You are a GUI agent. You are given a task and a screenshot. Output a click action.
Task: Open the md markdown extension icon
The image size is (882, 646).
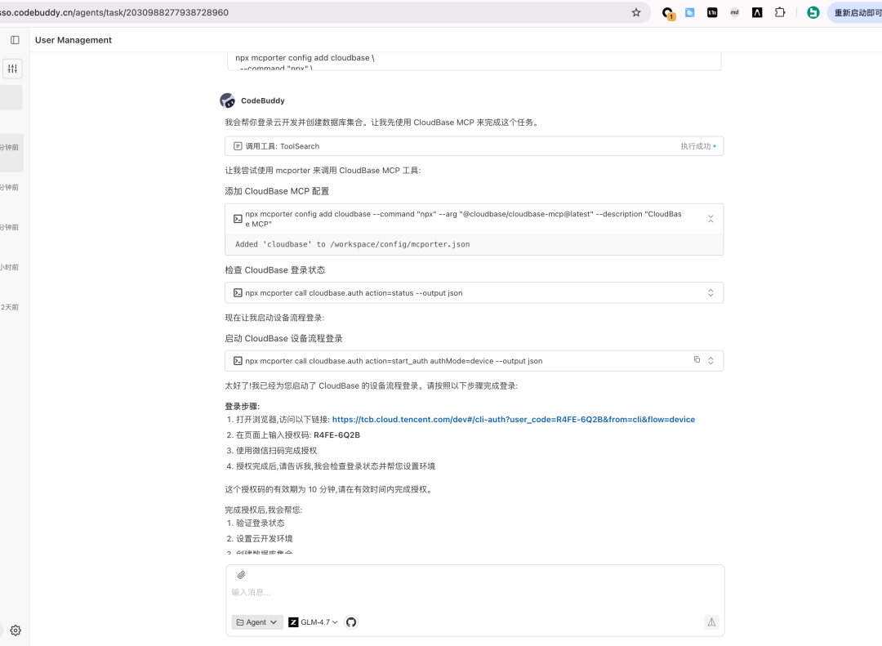point(735,12)
